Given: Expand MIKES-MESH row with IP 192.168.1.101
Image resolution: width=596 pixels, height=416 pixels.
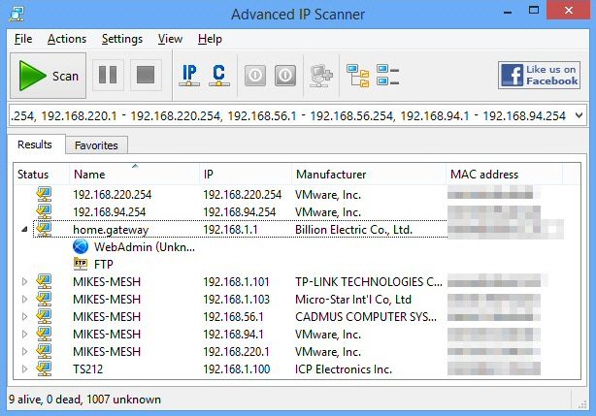Looking at the screenshot, I should pos(24,281).
